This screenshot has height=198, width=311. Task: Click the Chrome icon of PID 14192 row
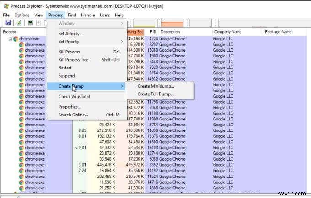pyautogui.click(x=21, y=171)
